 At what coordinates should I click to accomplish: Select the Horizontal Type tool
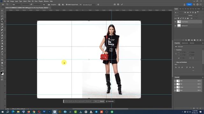pos(2,54)
